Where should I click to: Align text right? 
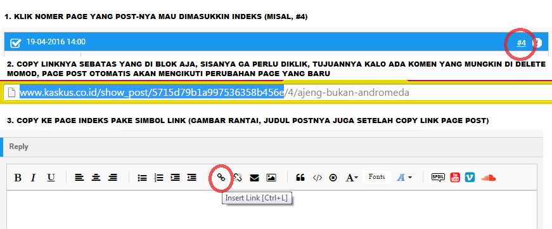click(113, 178)
